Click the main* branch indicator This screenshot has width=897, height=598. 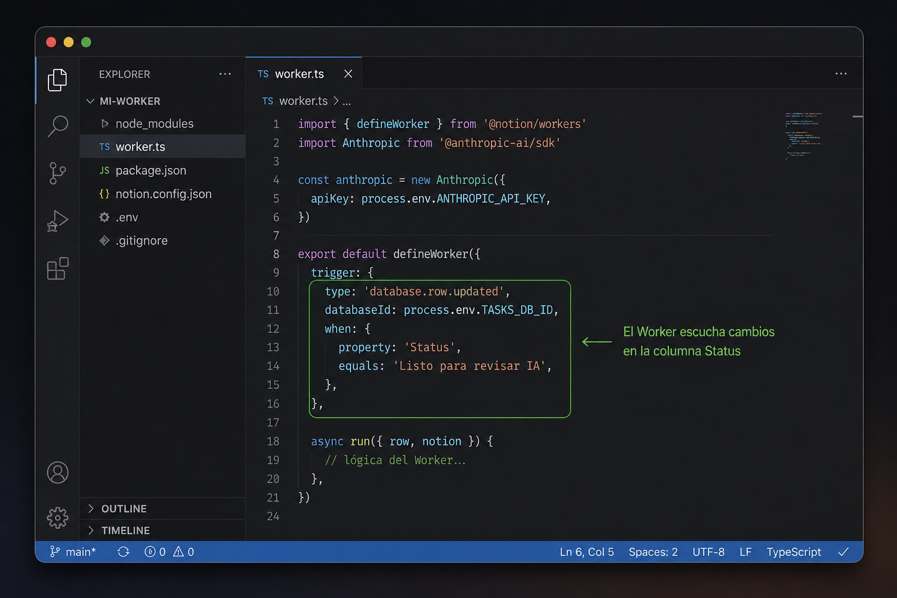pos(72,552)
